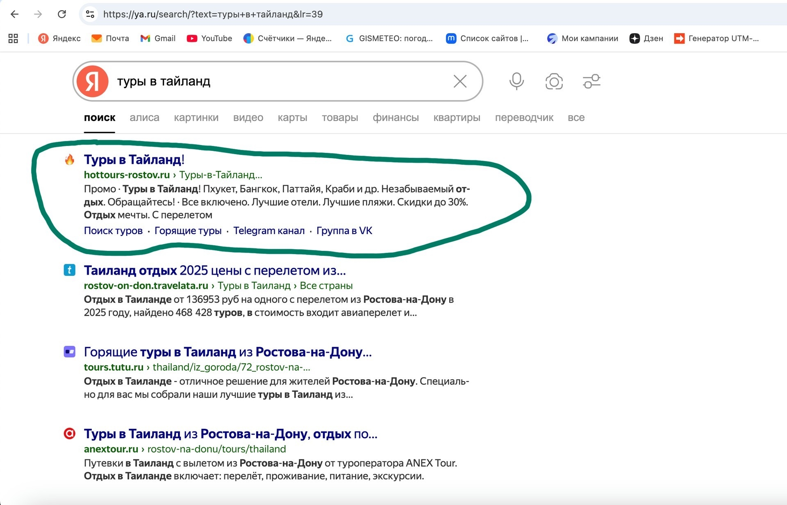Open image search camera icon
This screenshot has height=505, width=787.
(554, 81)
